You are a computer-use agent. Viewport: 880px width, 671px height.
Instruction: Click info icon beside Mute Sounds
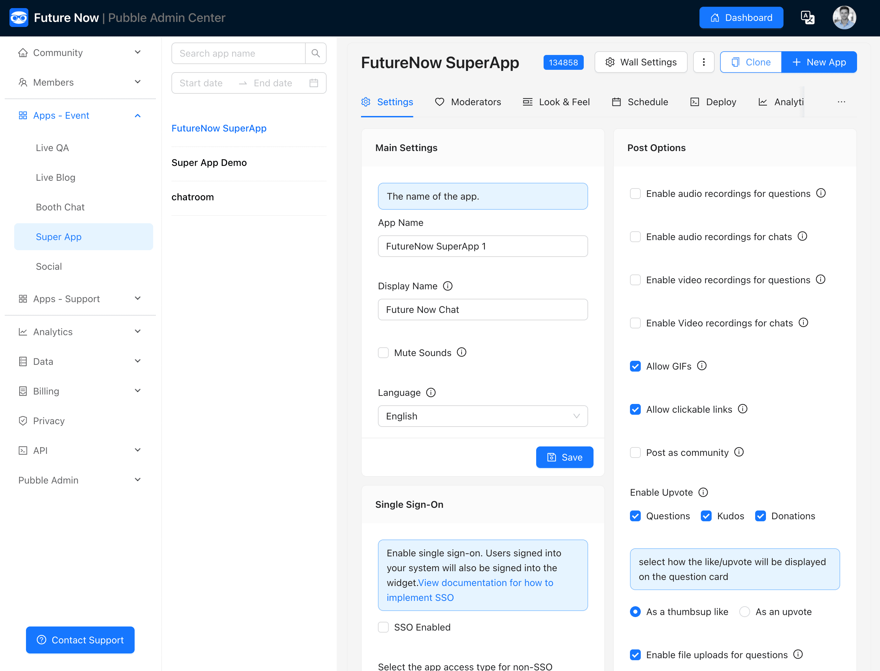(462, 352)
